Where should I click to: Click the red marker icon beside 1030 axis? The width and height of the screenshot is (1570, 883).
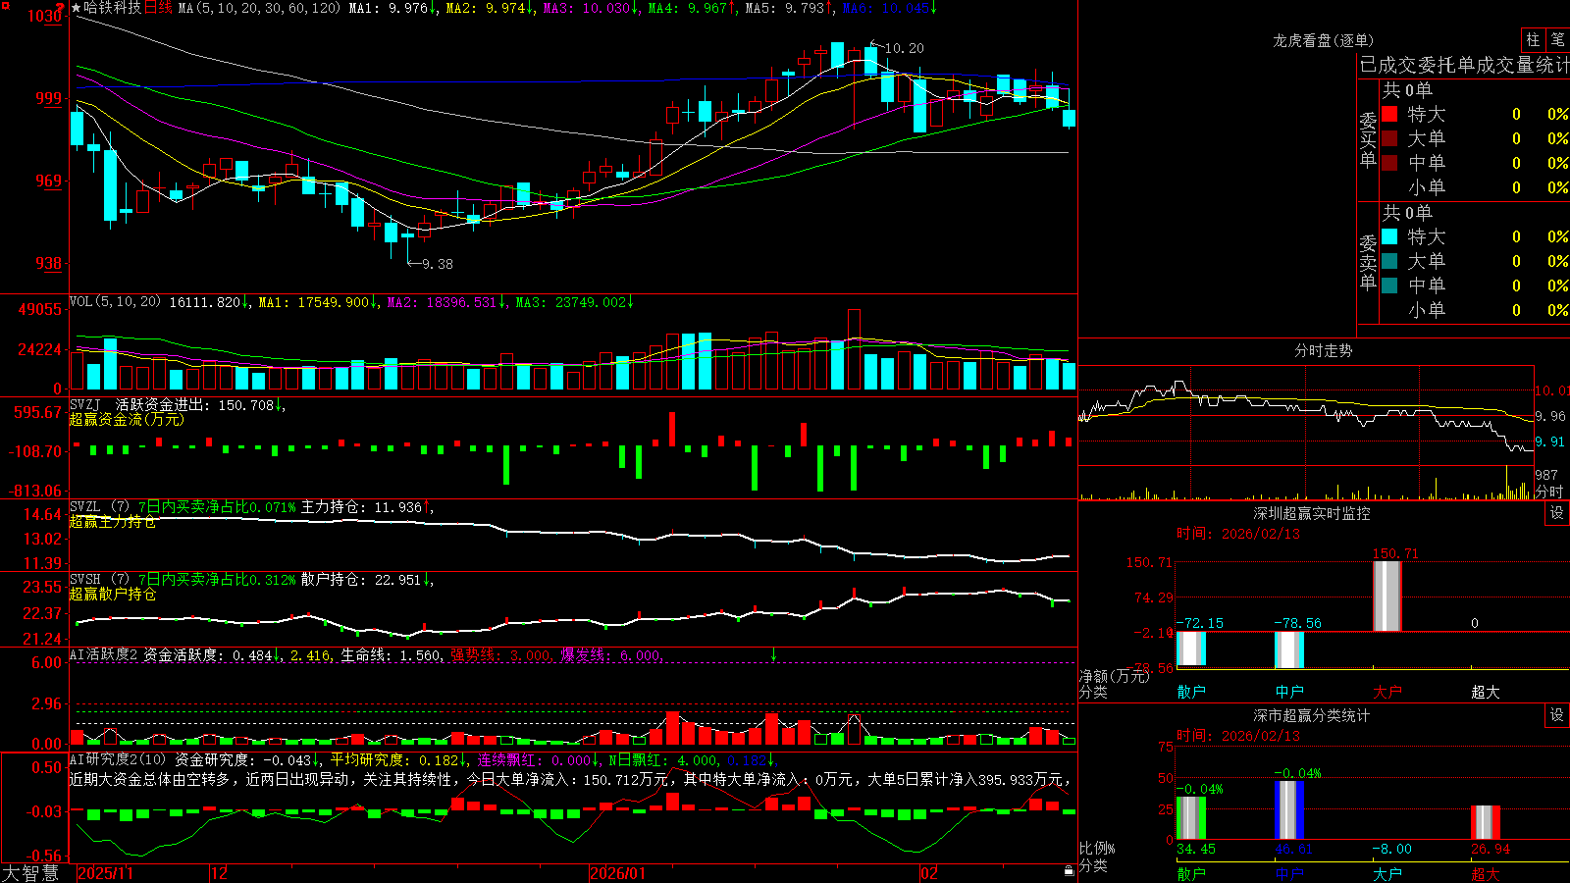(60, 9)
